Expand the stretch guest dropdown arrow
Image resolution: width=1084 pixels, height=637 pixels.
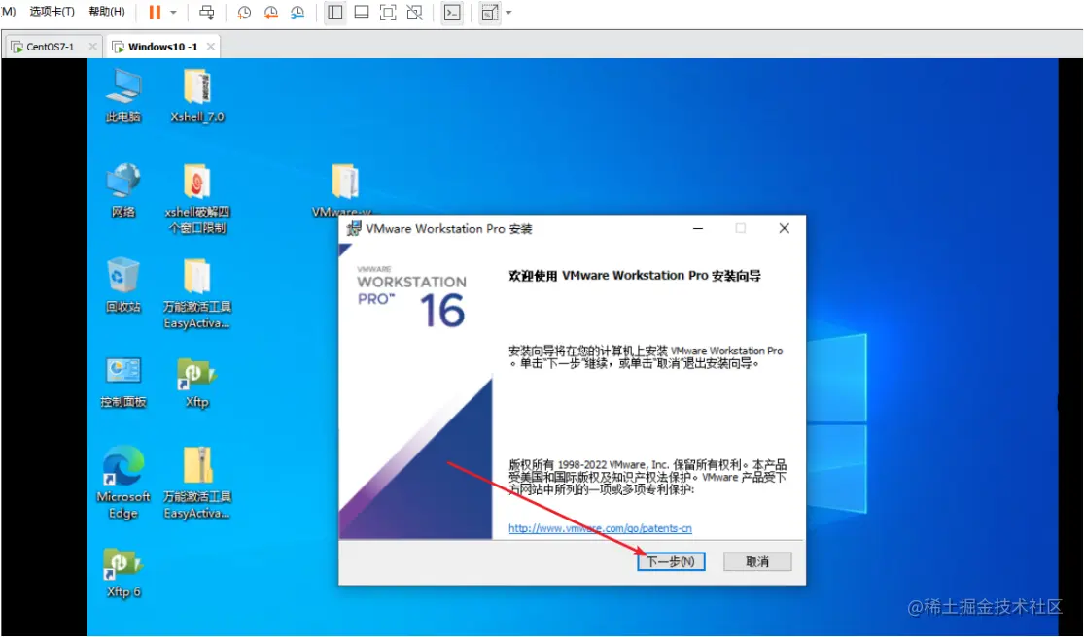click(508, 13)
